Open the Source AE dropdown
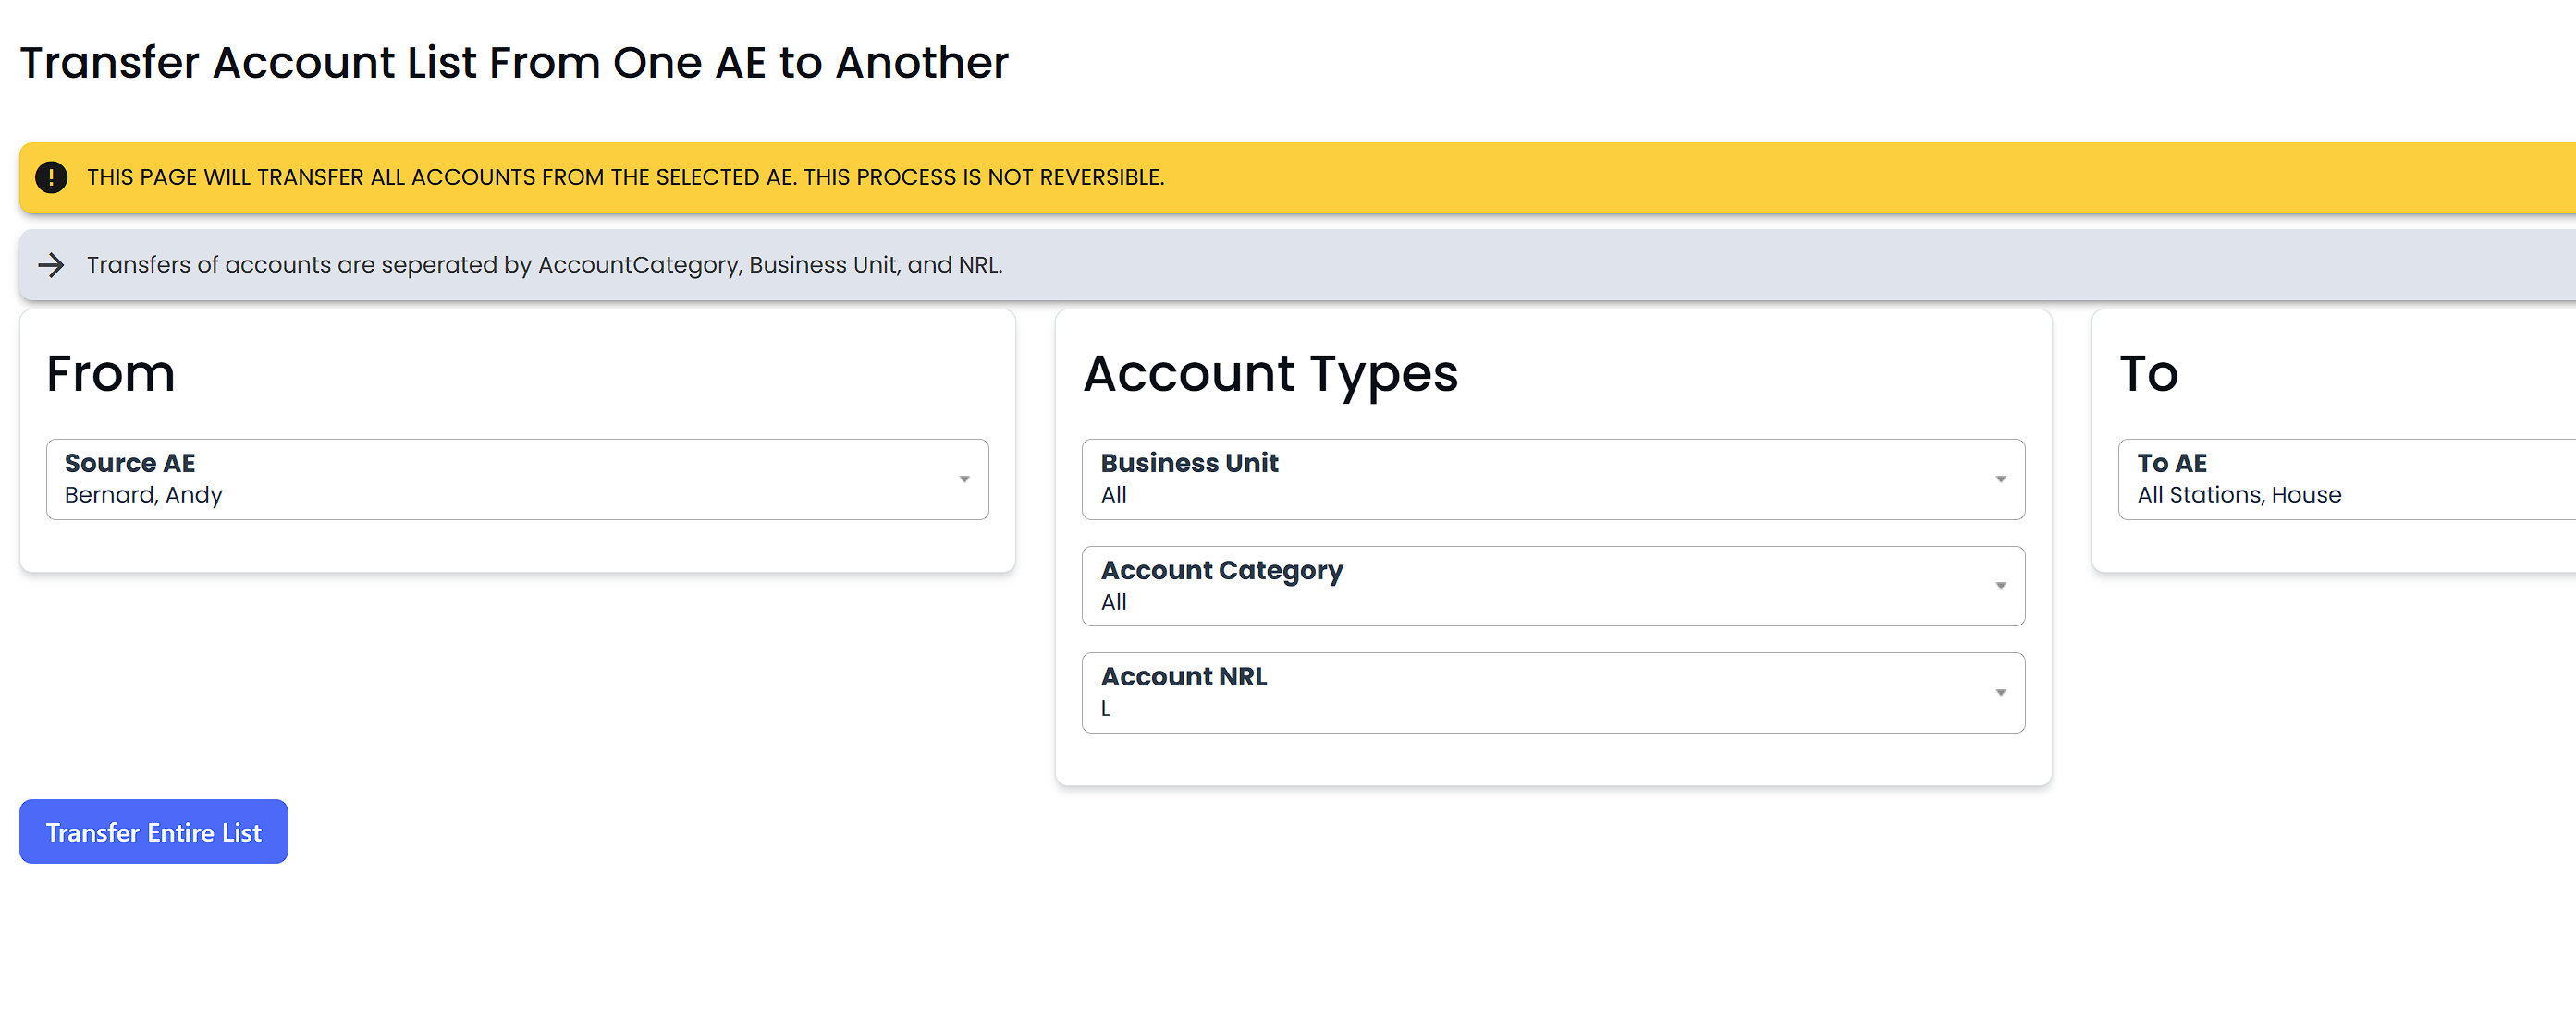The height and width of the screenshot is (1031, 2576). point(517,479)
